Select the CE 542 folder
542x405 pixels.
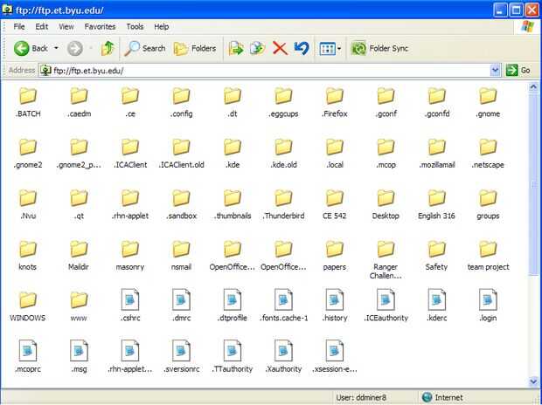(335, 205)
